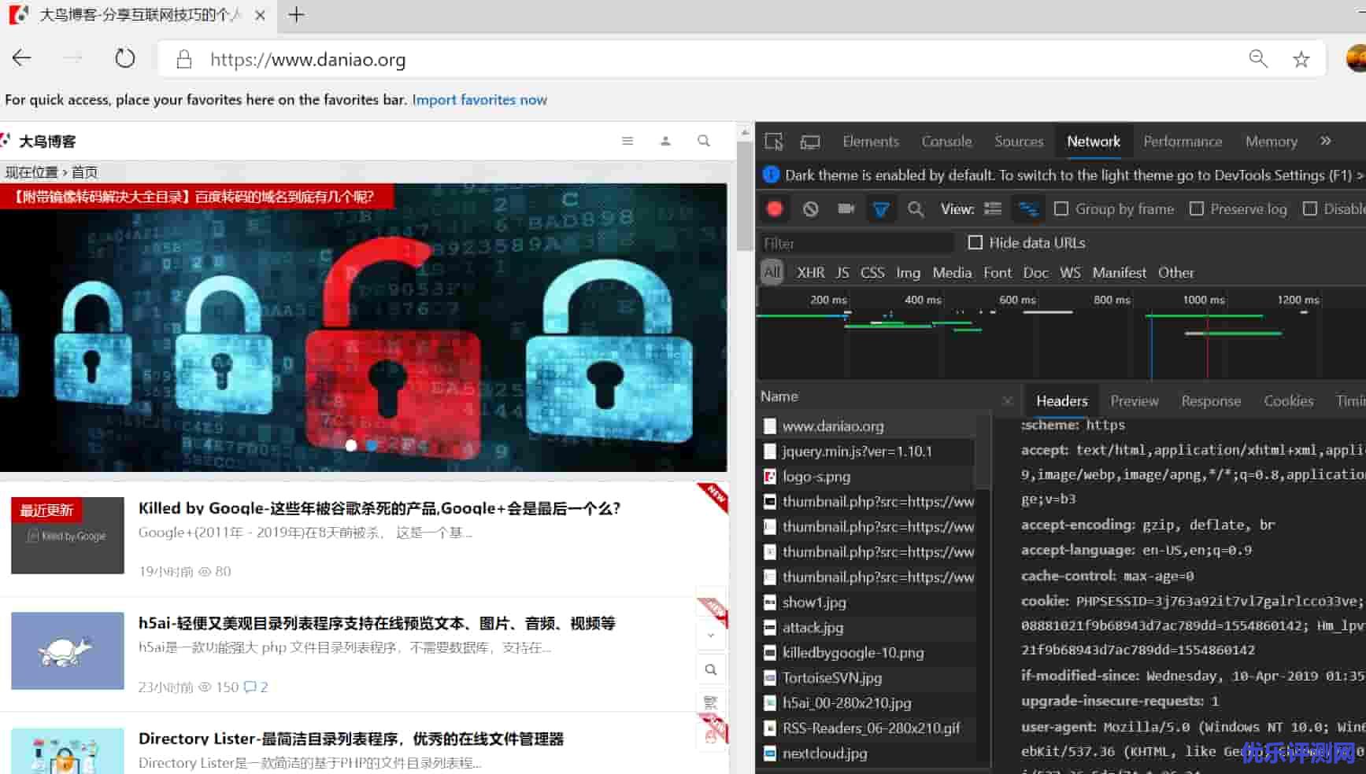
Task: Click the second carousel indicator dot
Action: point(372,445)
